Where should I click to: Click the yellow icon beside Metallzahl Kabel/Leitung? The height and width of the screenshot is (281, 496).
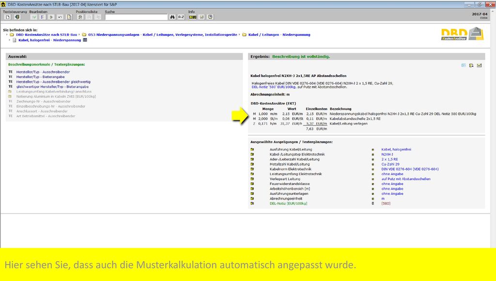tap(252, 164)
